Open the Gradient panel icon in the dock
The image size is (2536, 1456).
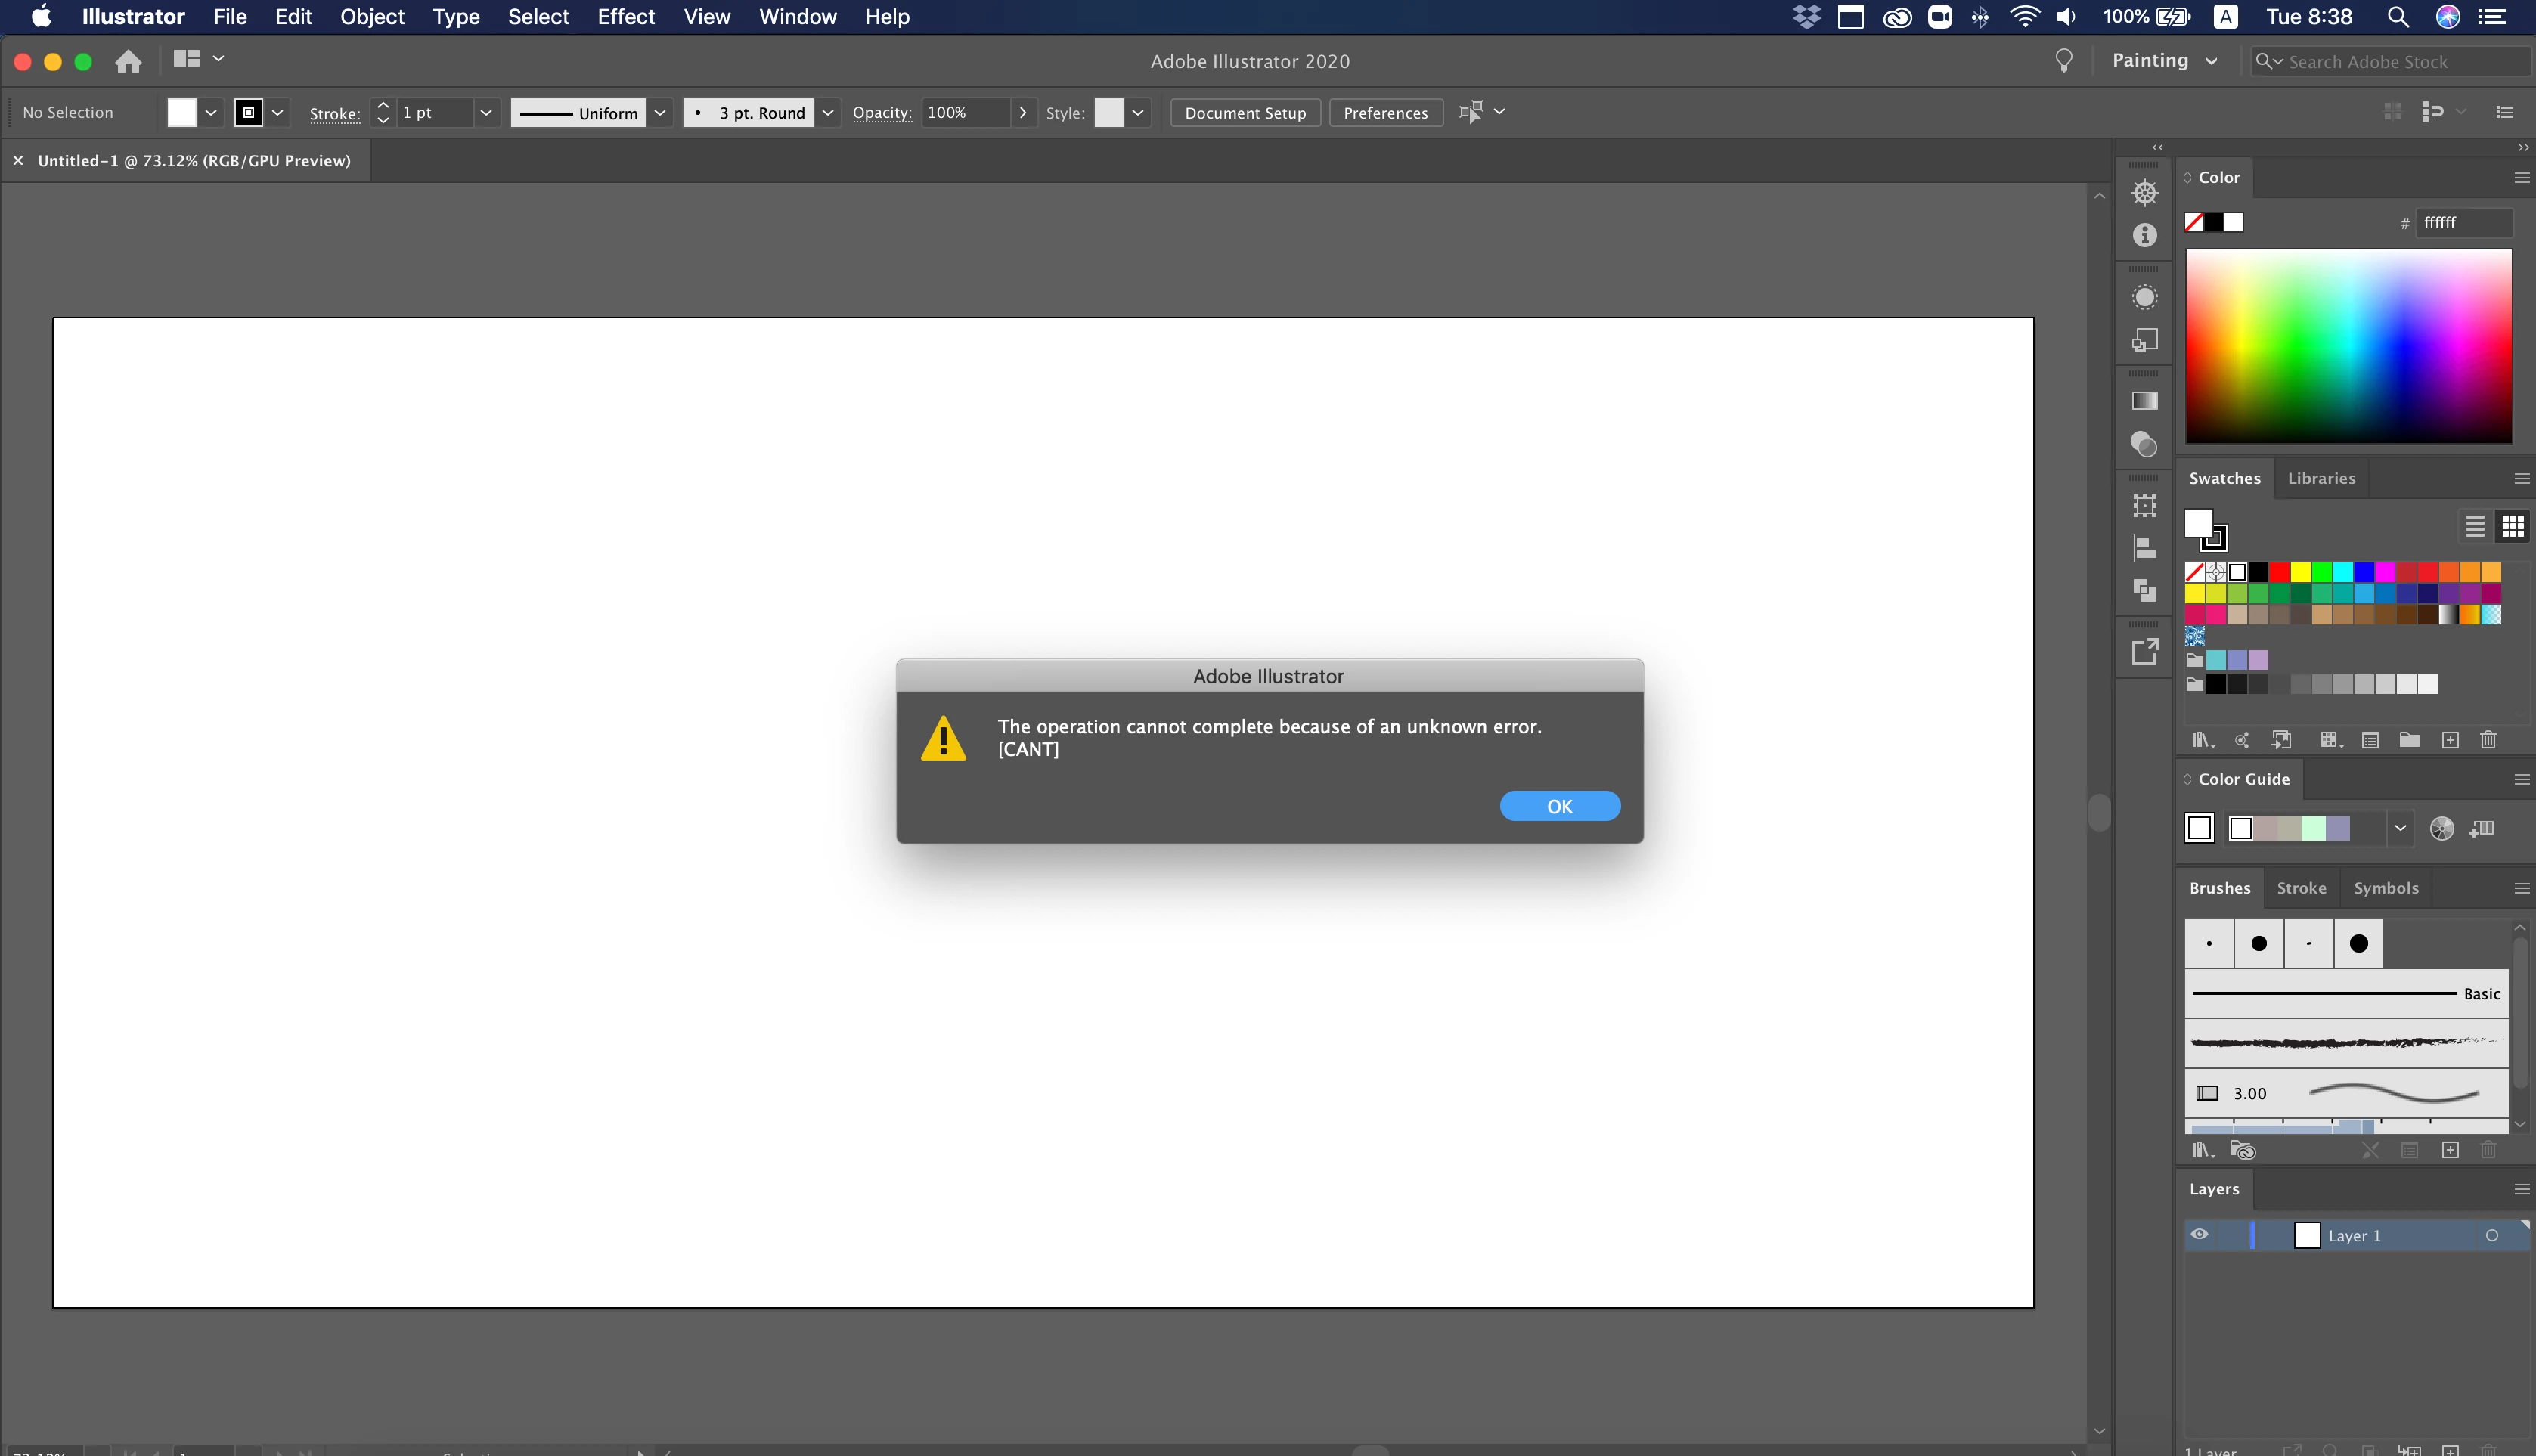2144,401
